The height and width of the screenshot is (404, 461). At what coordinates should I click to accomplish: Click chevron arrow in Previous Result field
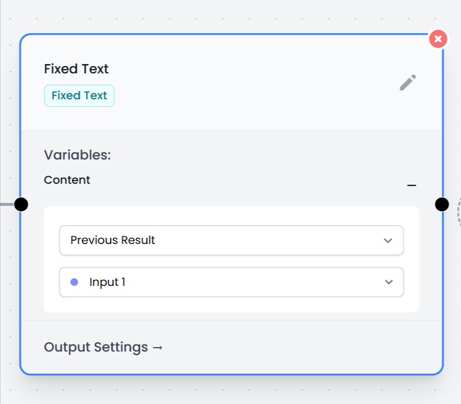(x=388, y=241)
